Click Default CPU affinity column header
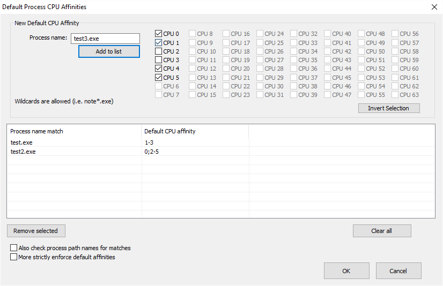This screenshot has height=286, width=443. [x=195, y=131]
